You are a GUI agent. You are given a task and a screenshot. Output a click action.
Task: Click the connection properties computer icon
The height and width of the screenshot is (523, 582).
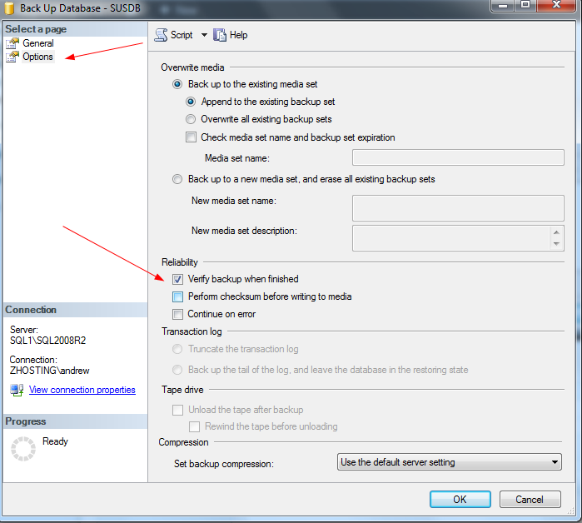click(x=17, y=390)
